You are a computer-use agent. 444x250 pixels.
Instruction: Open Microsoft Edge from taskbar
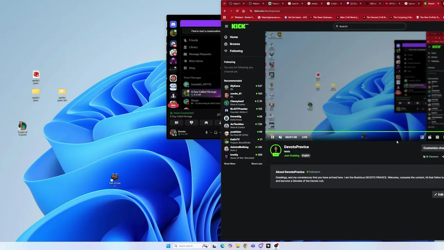click(x=222, y=246)
